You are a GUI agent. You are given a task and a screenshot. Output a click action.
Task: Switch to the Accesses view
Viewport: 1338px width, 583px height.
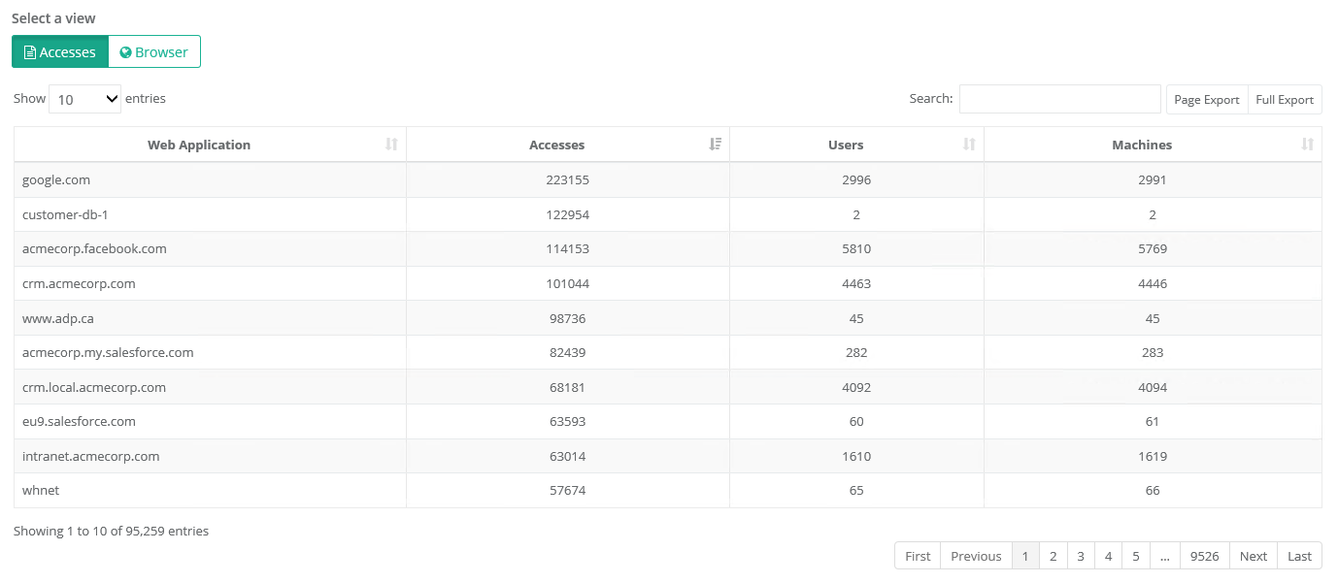(x=60, y=52)
